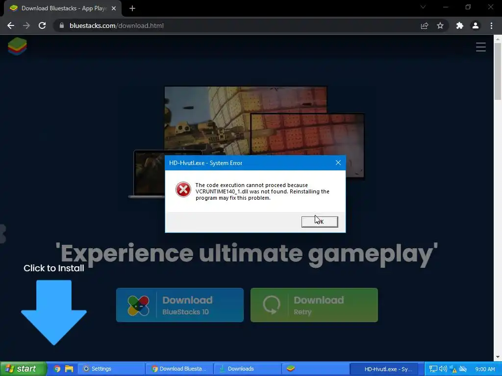Click volume speaker icon in tray
502x376 pixels.
[443, 369]
